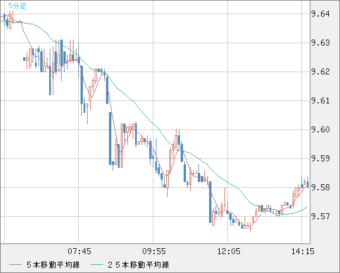
Task: Click the 5本移動平均線 legend label
Action: tap(53, 265)
